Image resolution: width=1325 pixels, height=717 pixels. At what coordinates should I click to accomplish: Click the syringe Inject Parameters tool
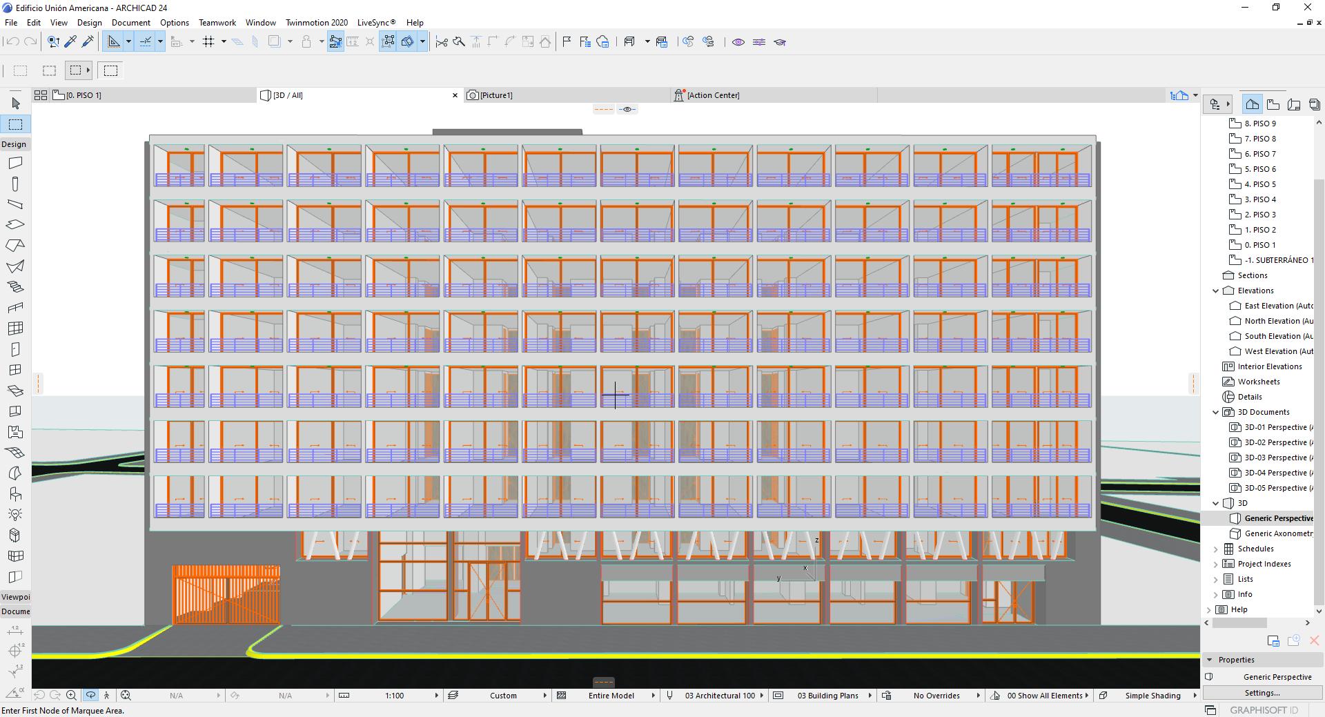88,42
